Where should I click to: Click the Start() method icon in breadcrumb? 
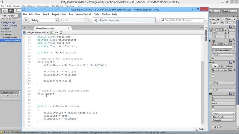tap(52, 32)
